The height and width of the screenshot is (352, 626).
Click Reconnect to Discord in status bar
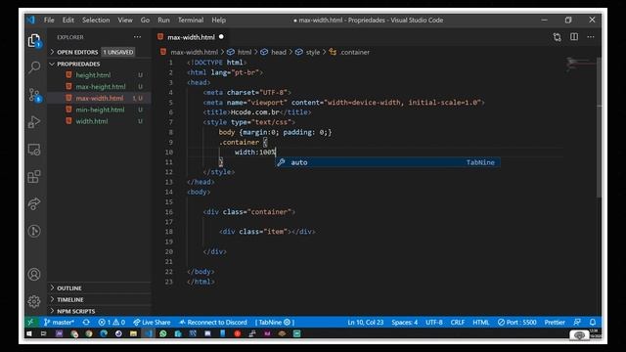point(213,322)
